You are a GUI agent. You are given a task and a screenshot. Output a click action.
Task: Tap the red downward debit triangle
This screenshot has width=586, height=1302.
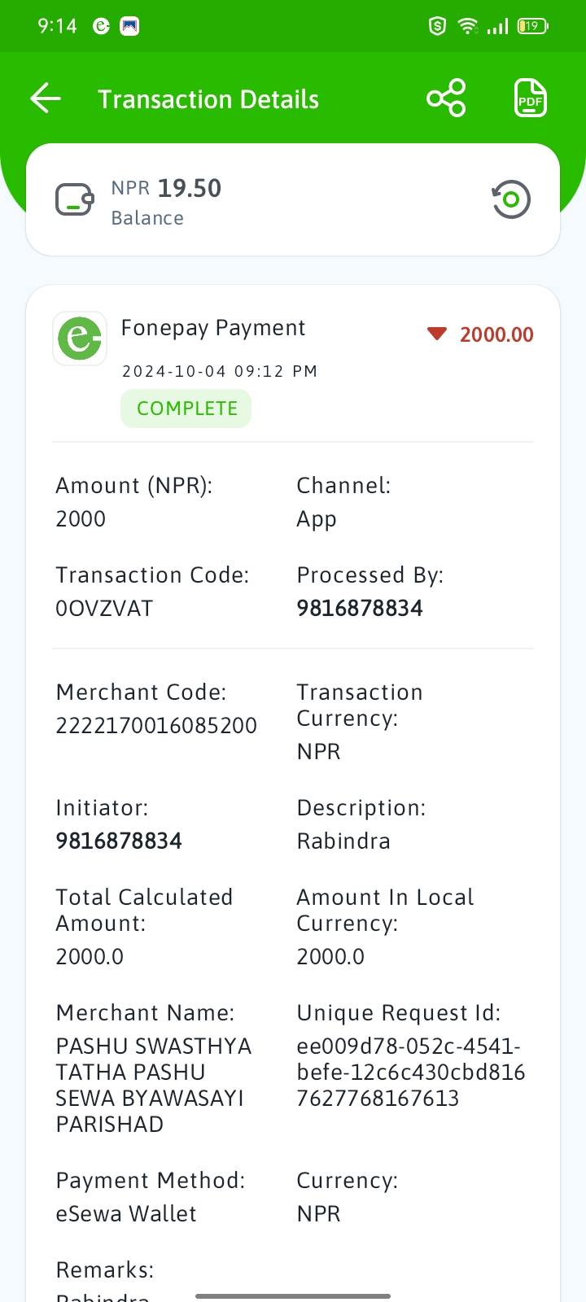coord(437,334)
